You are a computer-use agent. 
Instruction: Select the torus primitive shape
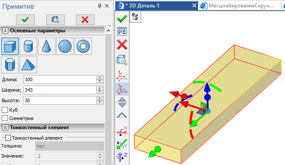(x=83, y=46)
